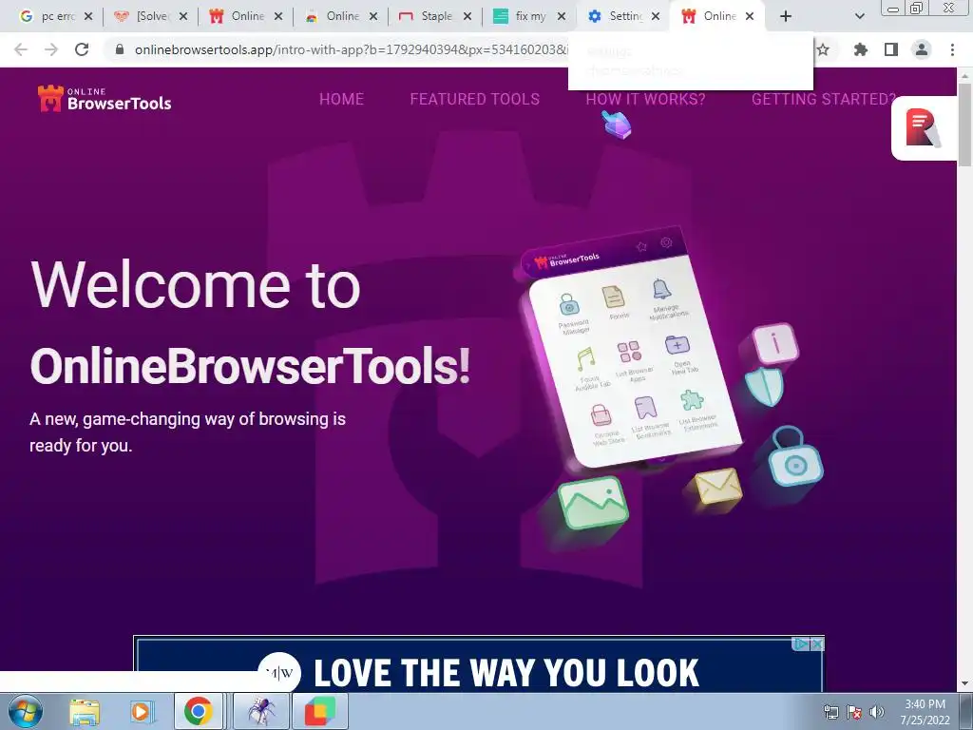
Task: Click the List Browser Extensions puzzle icon
Action: pos(692,400)
